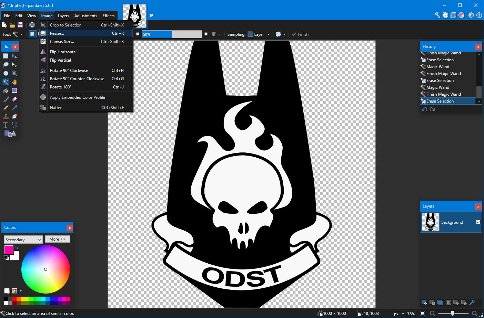
Task: Save the image with the floppy icon
Action: (x=20, y=25)
